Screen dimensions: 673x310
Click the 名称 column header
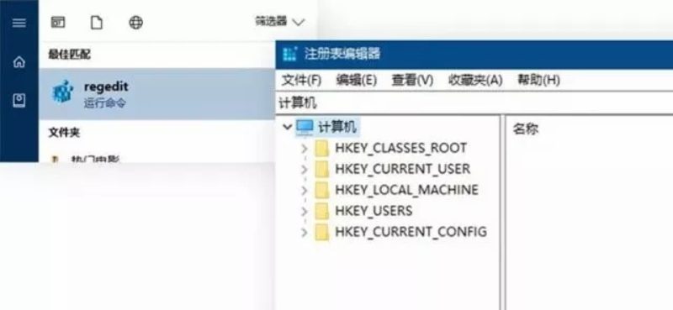[x=525, y=129]
